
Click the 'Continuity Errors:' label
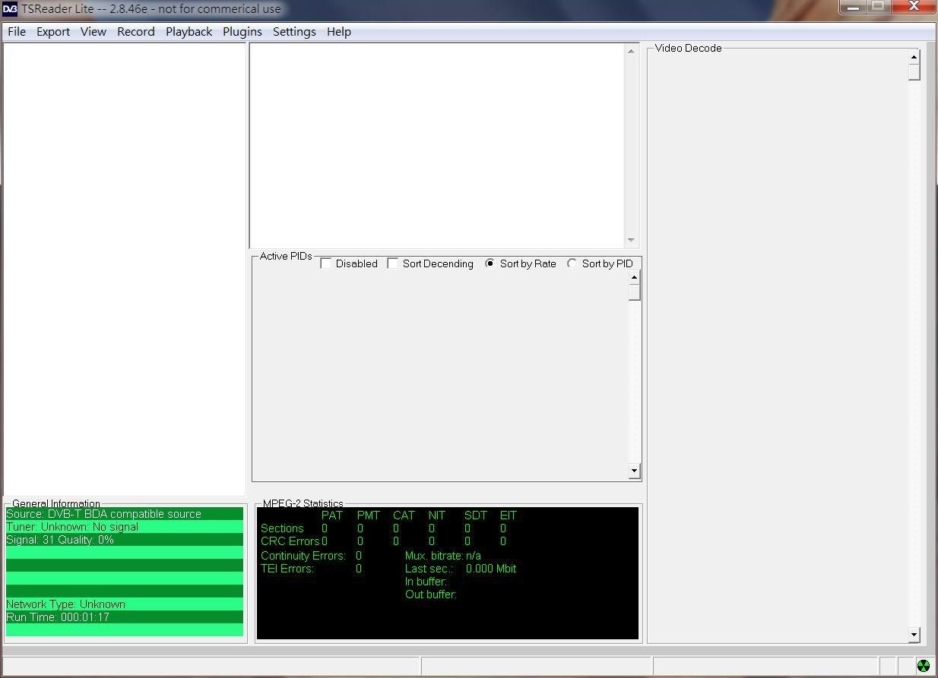click(x=303, y=556)
